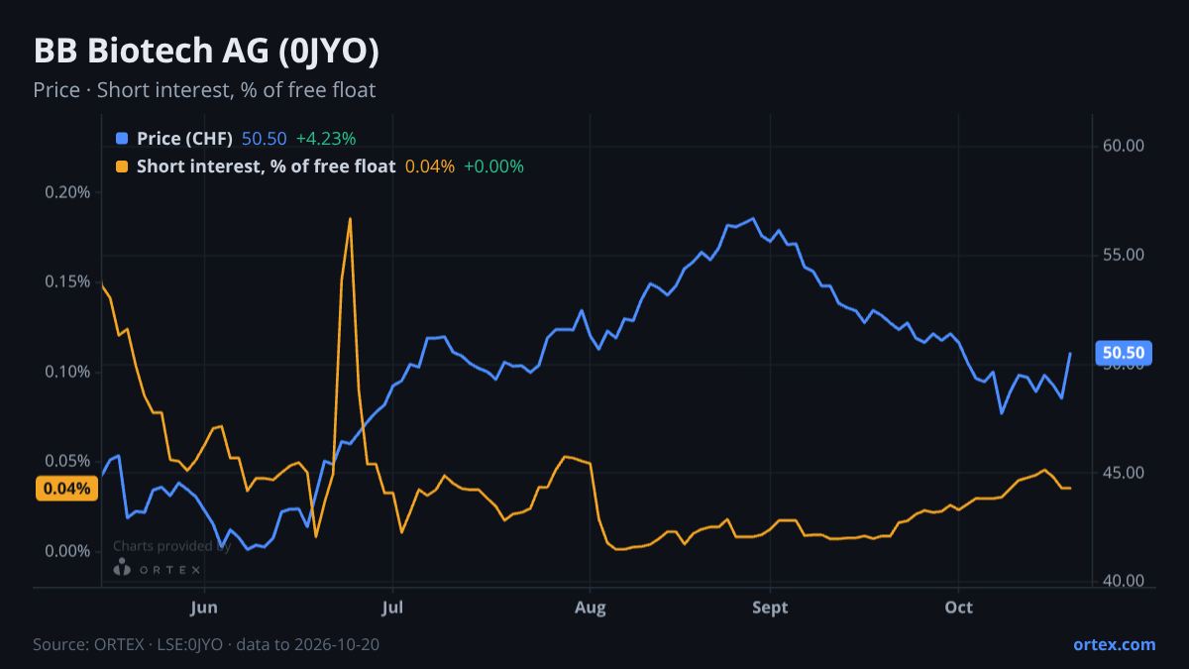Click the Jun x-axis label

[204, 608]
